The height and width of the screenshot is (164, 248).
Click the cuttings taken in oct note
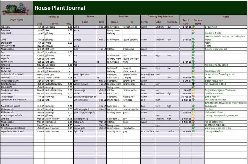pyautogui.click(x=215, y=131)
